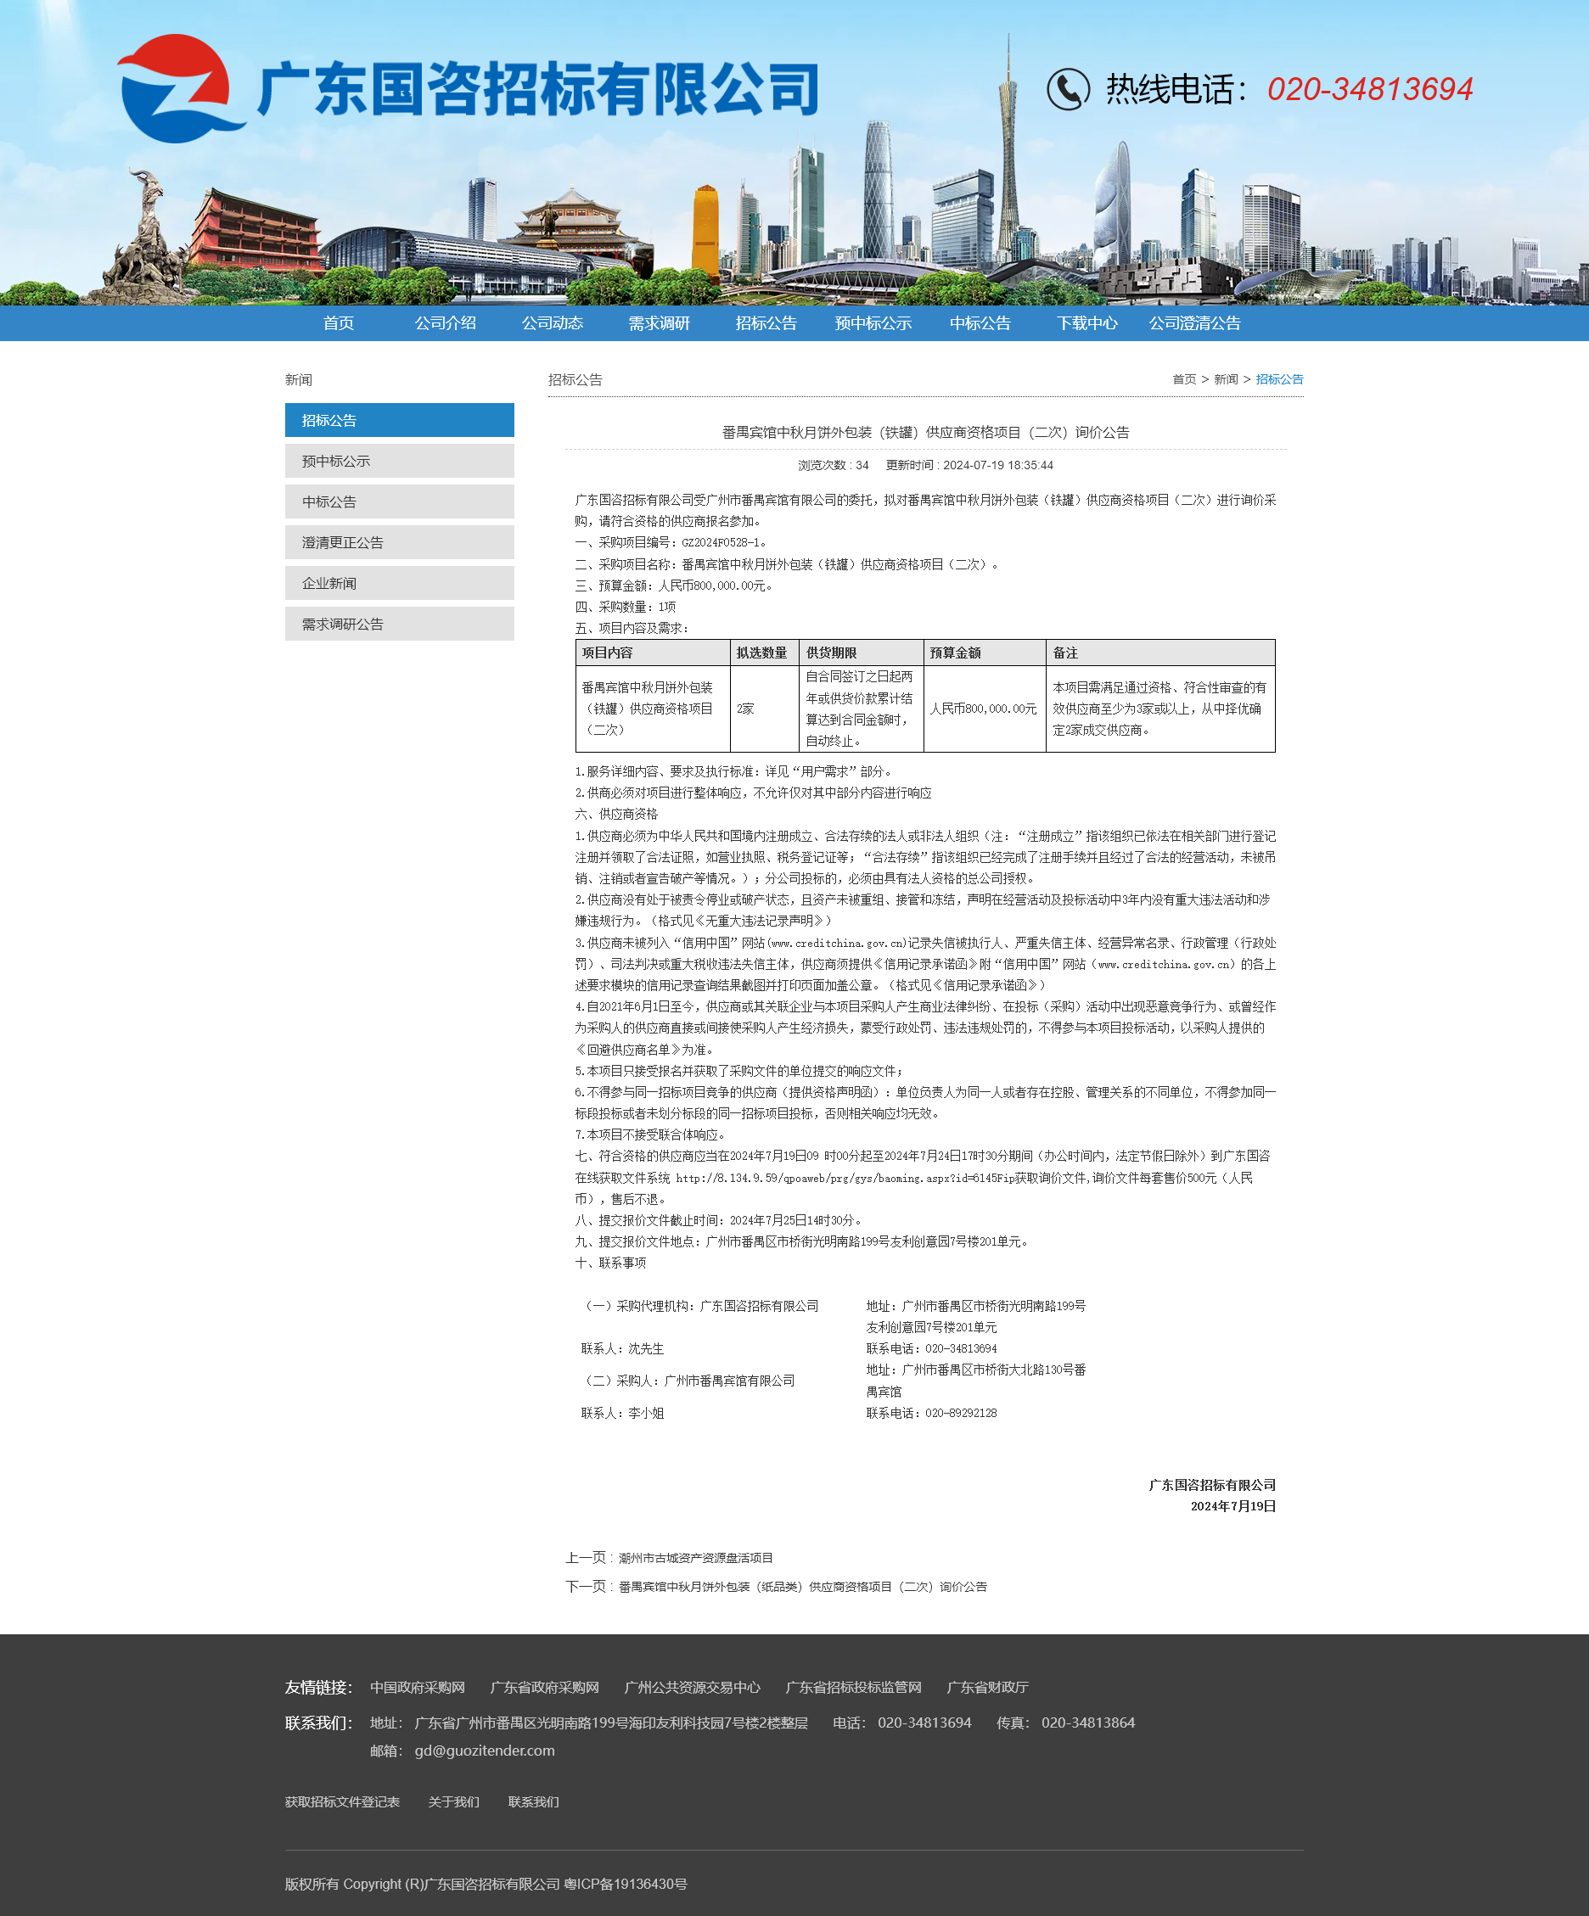Click the hotline number 020-34813694 in header
The height and width of the screenshot is (1916, 1589).
[x=1370, y=89]
